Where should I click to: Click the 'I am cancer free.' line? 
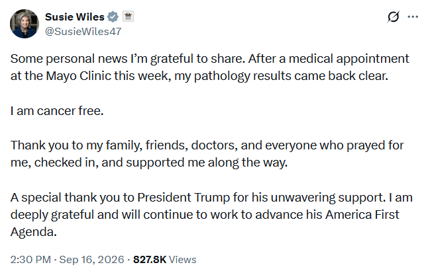point(57,111)
